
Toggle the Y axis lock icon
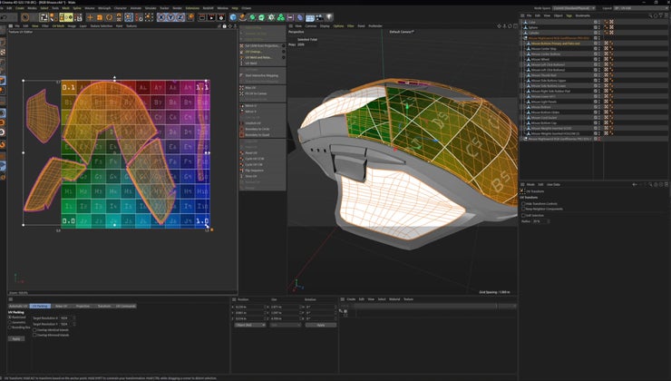pos(170,17)
